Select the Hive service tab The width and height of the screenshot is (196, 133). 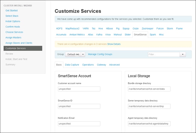pyautogui.click(x=101, y=29)
